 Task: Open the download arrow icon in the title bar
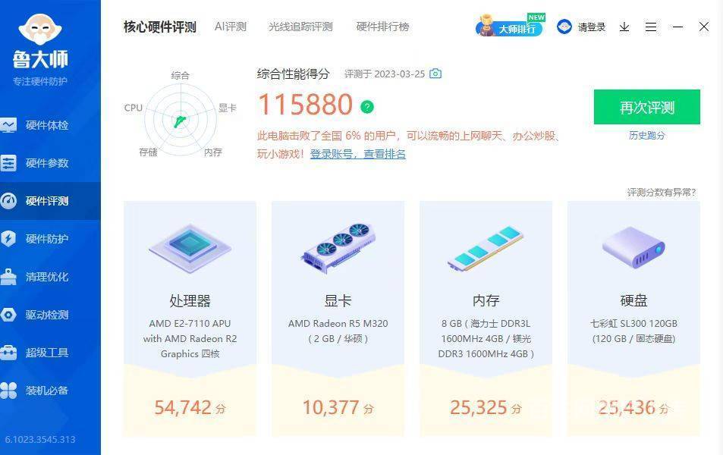pyautogui.click(x=624, y=27)
